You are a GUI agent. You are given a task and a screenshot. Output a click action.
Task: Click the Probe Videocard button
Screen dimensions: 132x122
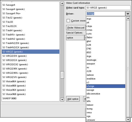[x=76, y=28]
